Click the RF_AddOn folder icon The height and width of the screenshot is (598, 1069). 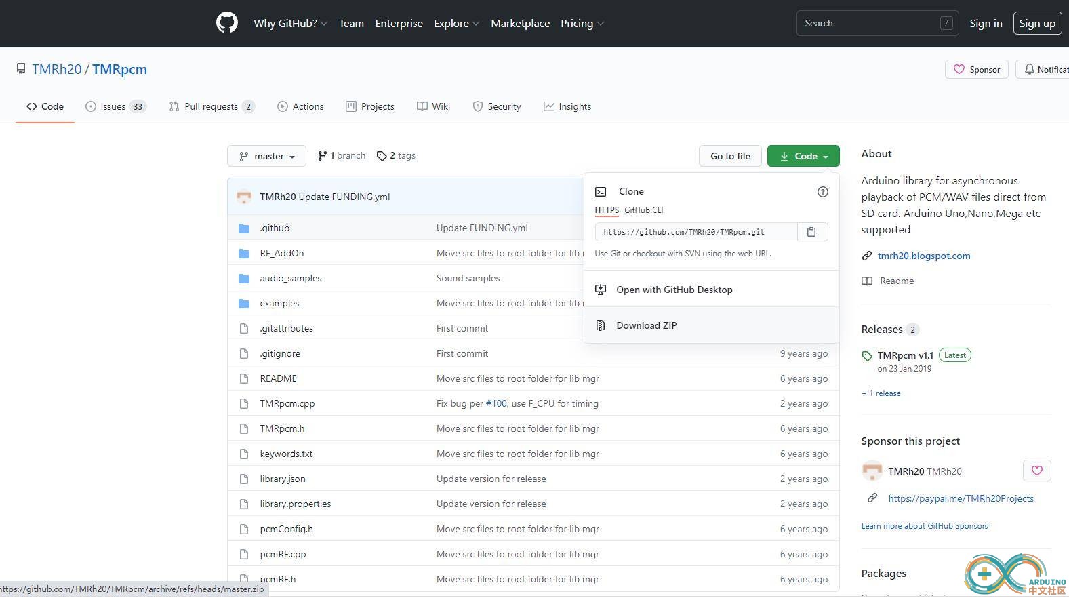coord(244,254)
